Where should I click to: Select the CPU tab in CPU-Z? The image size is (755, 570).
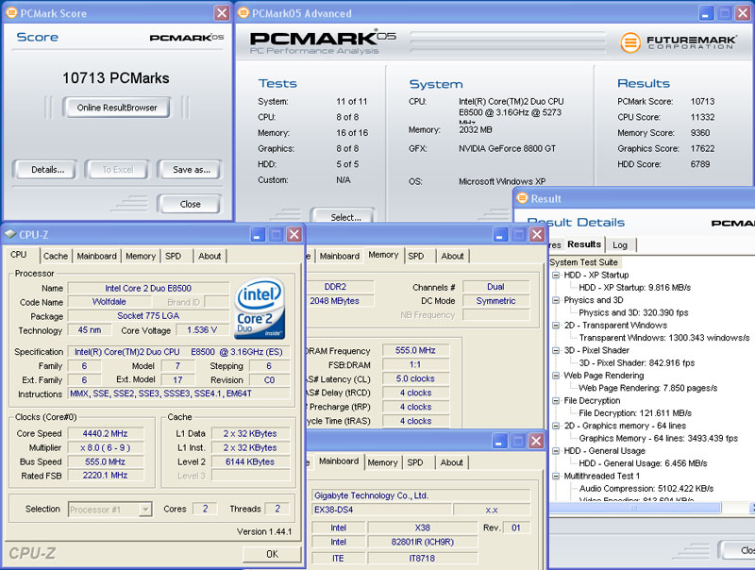click(x=19, y=255)
